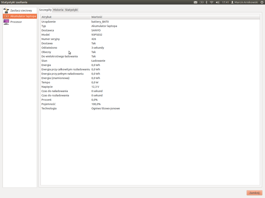The height and width of the screenshot is (198, 265).
Task: Select the Energia attribute row
Action: [150, 65]
